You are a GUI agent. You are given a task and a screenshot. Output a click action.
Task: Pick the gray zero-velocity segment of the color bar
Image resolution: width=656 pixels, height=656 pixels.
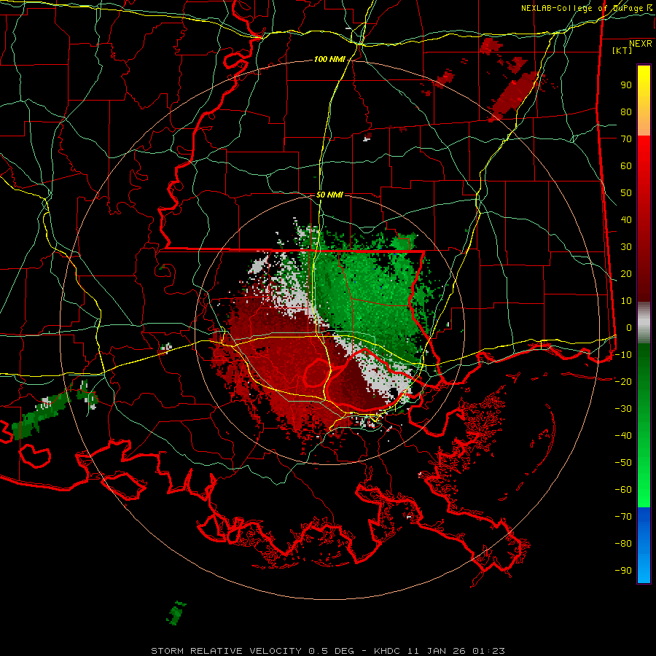click(x=644, y=323)
